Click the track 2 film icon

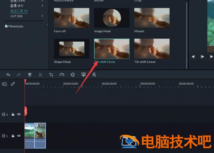pos(4,114)
